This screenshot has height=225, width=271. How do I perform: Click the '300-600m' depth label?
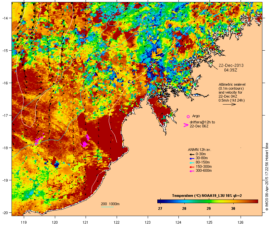point(204,171)
